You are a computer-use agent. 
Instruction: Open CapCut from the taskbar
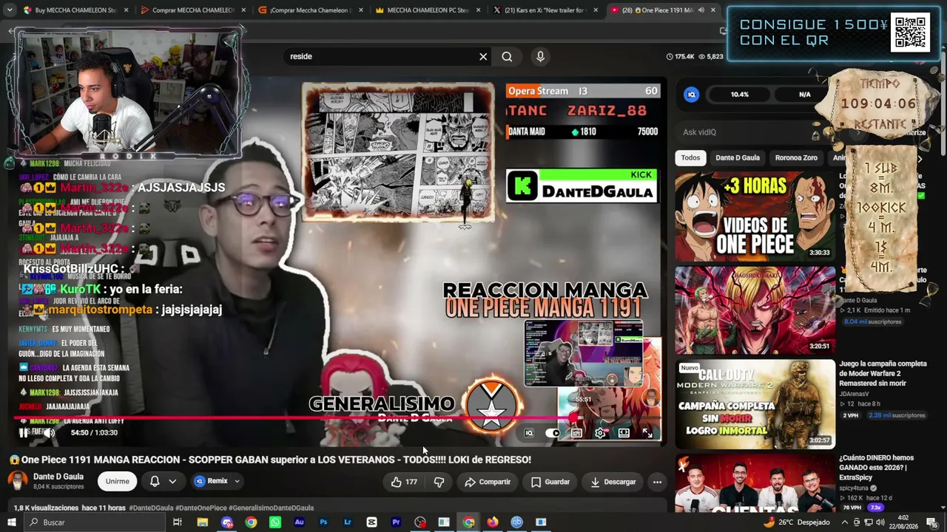point(371,522)
